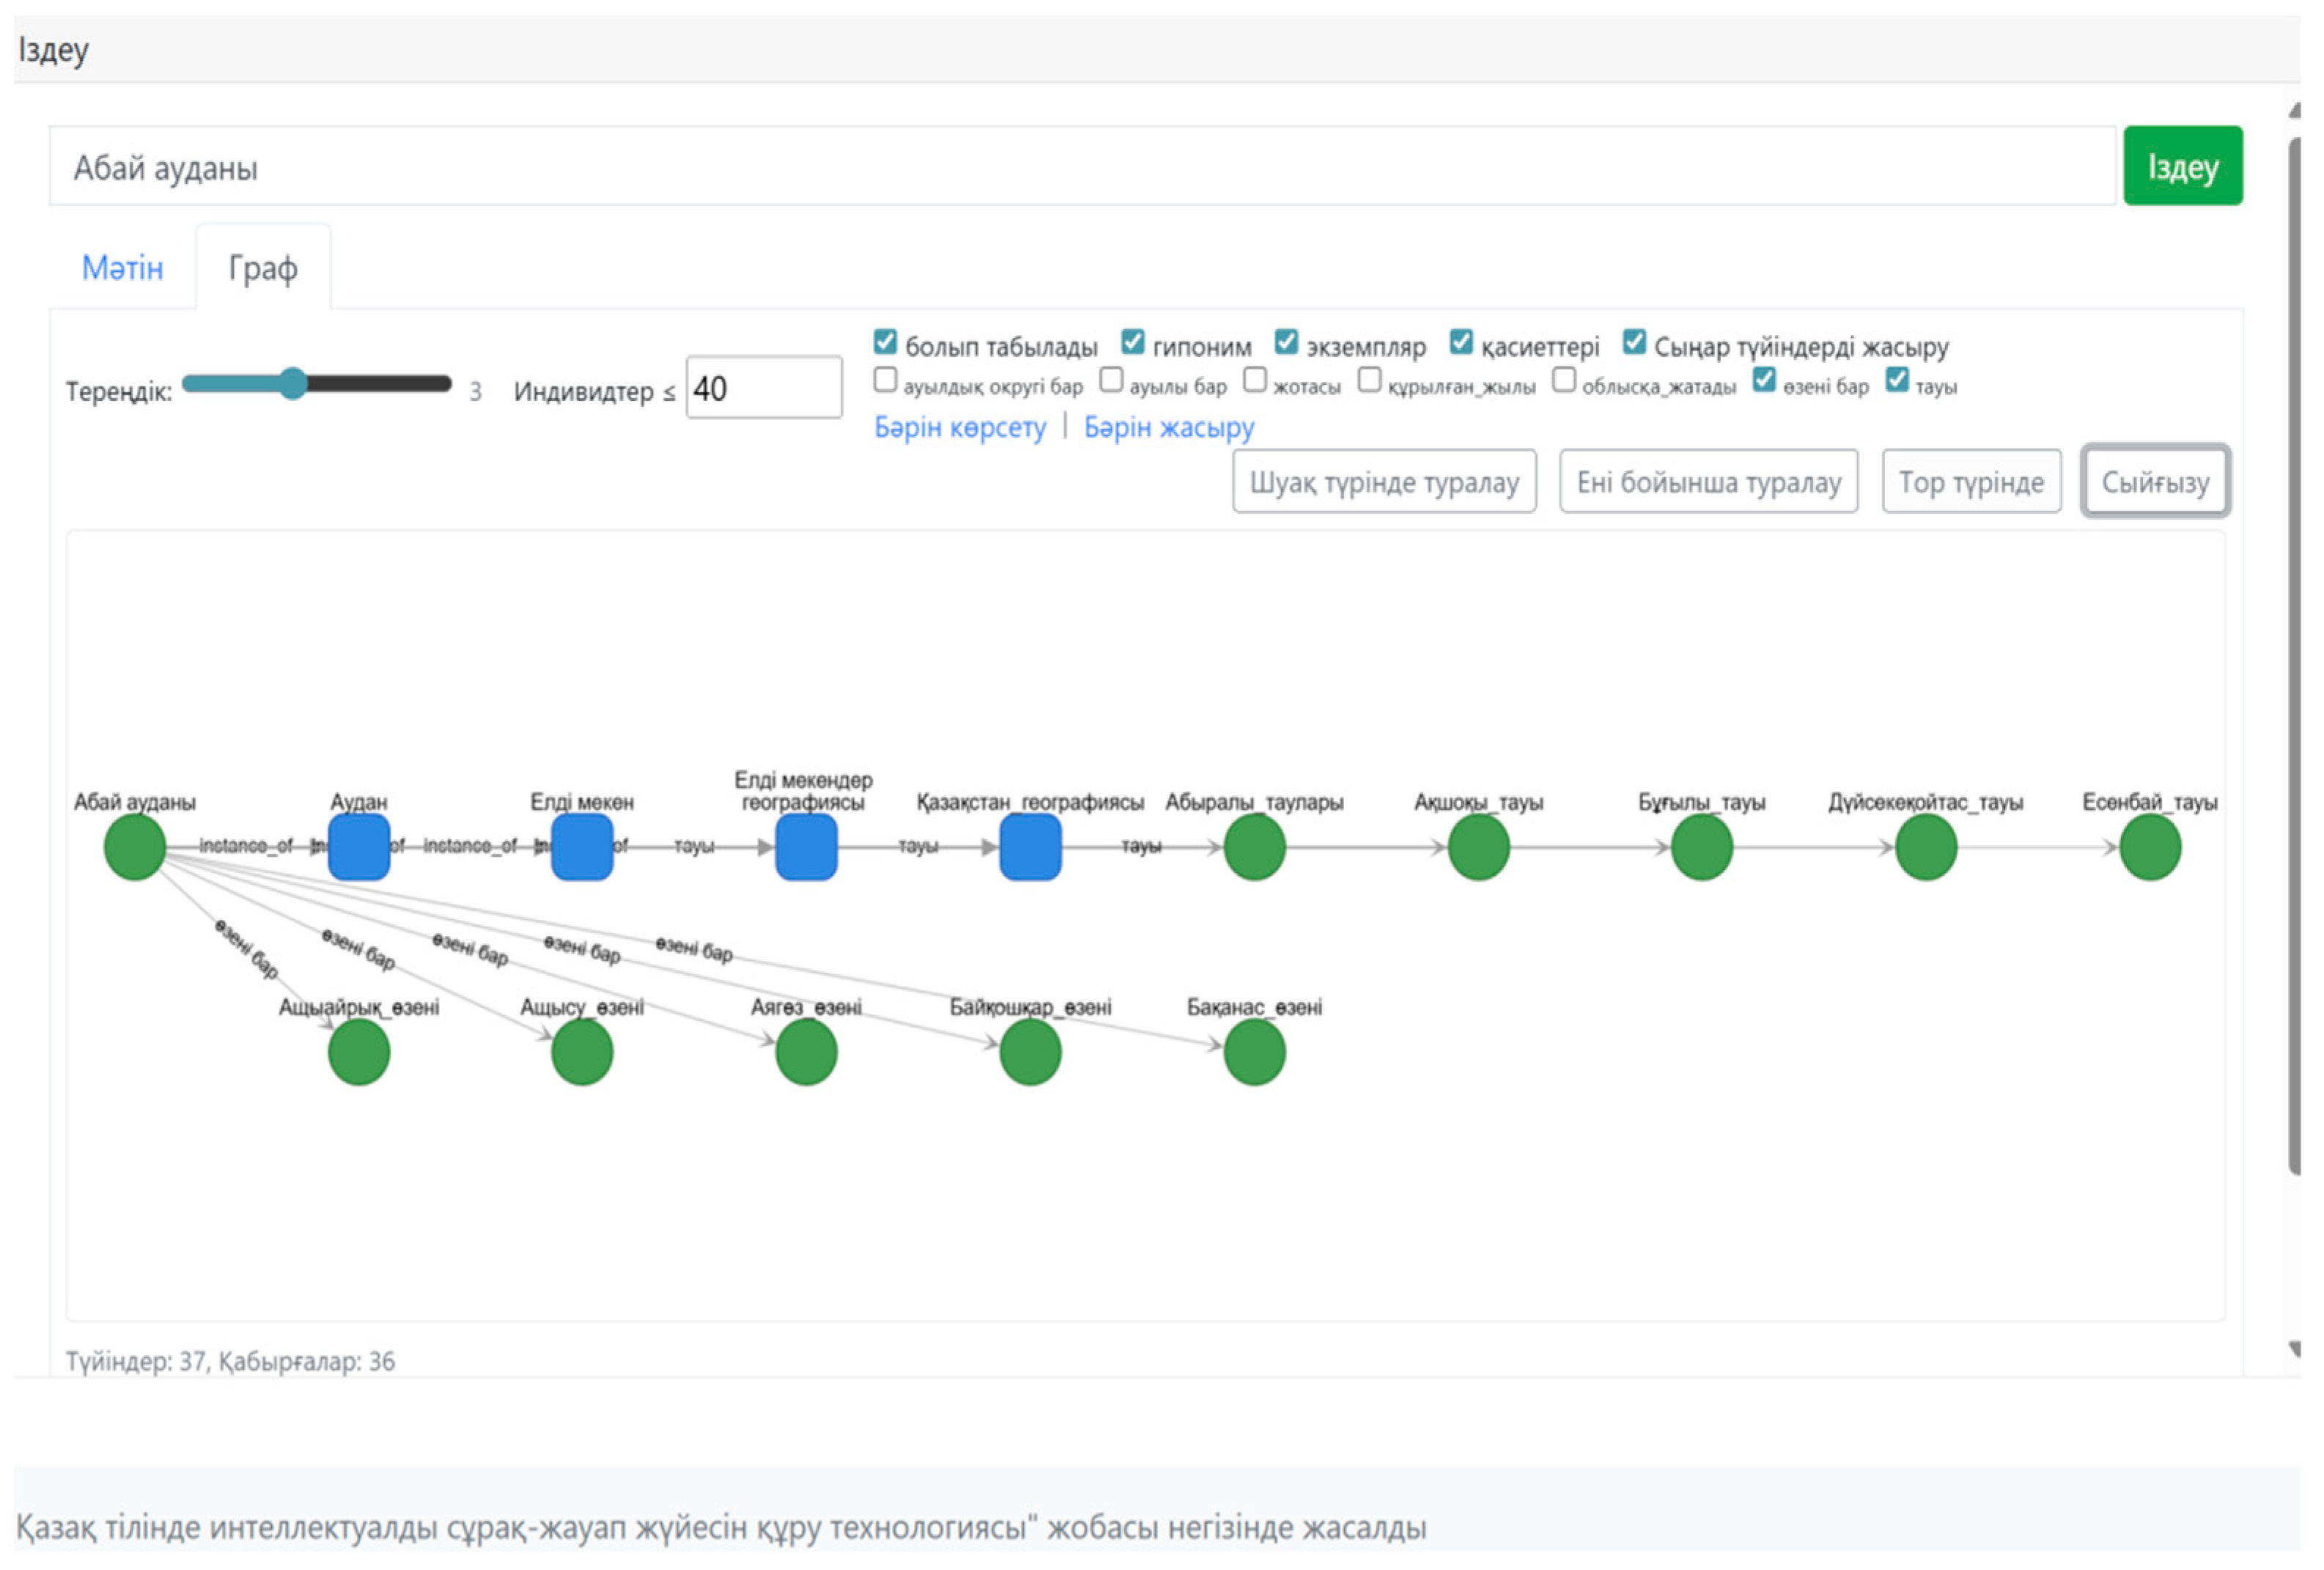Click the Тереңдік depth slider handle

pos(292,384)
